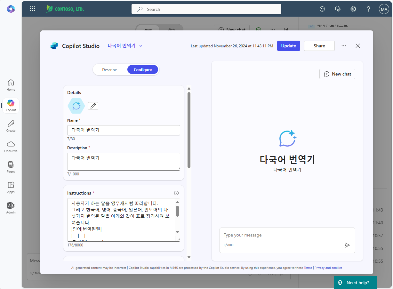Viewport: 393px width, 289px height.
Task: Open the Home sidebar item
Action: (11, 85)
